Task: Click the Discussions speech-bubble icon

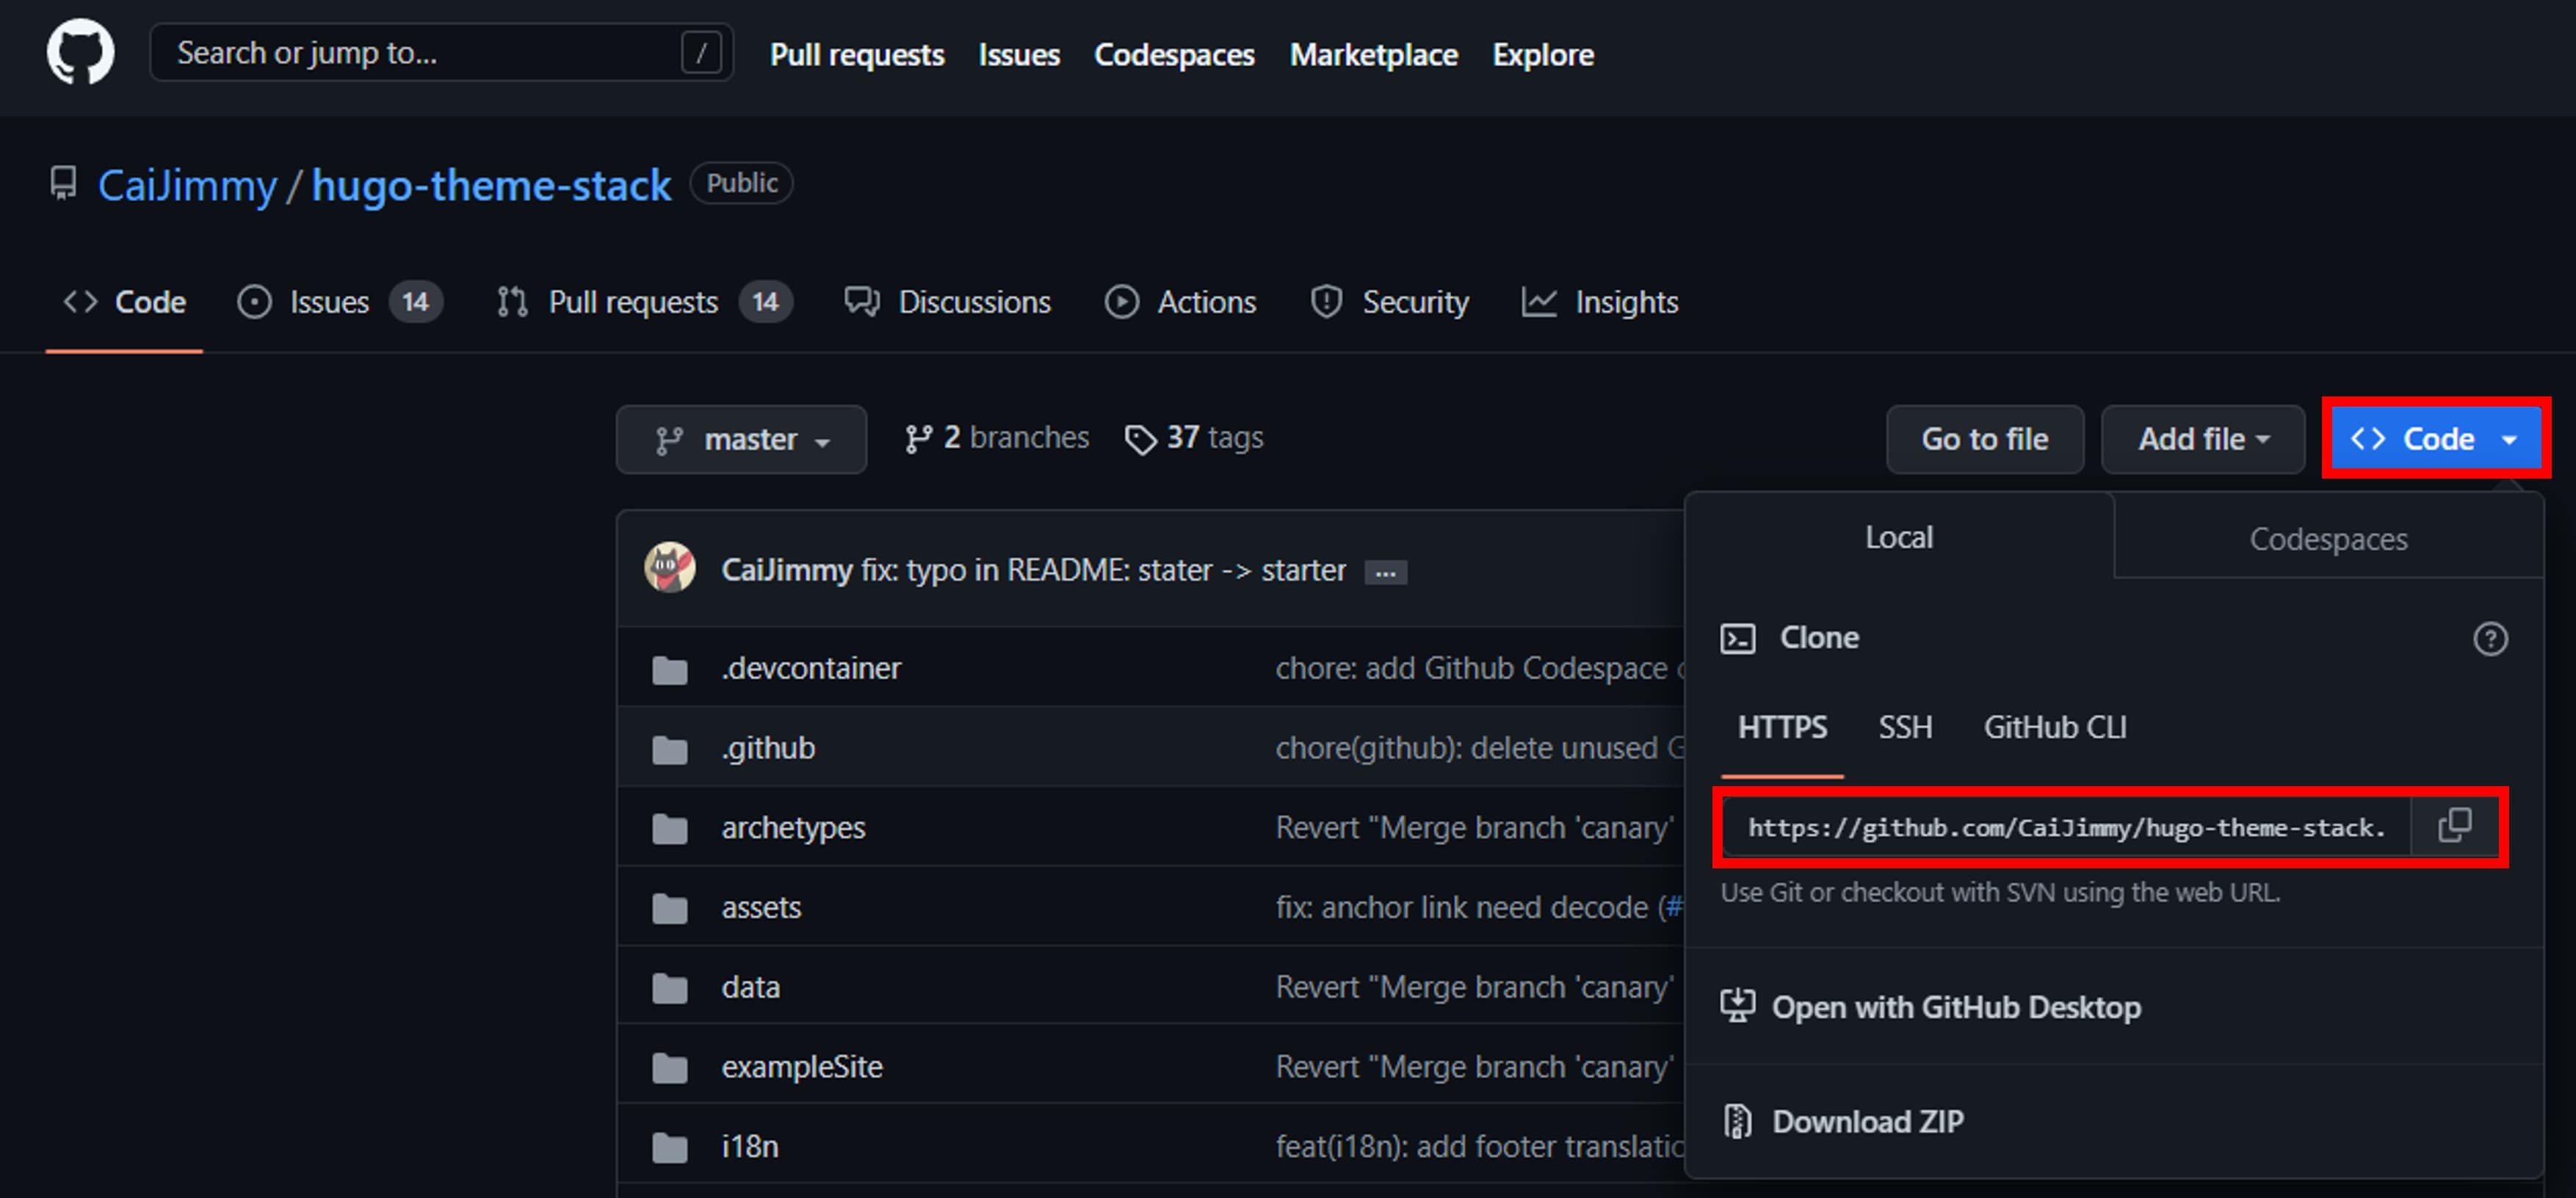Action: pos(862,301)
